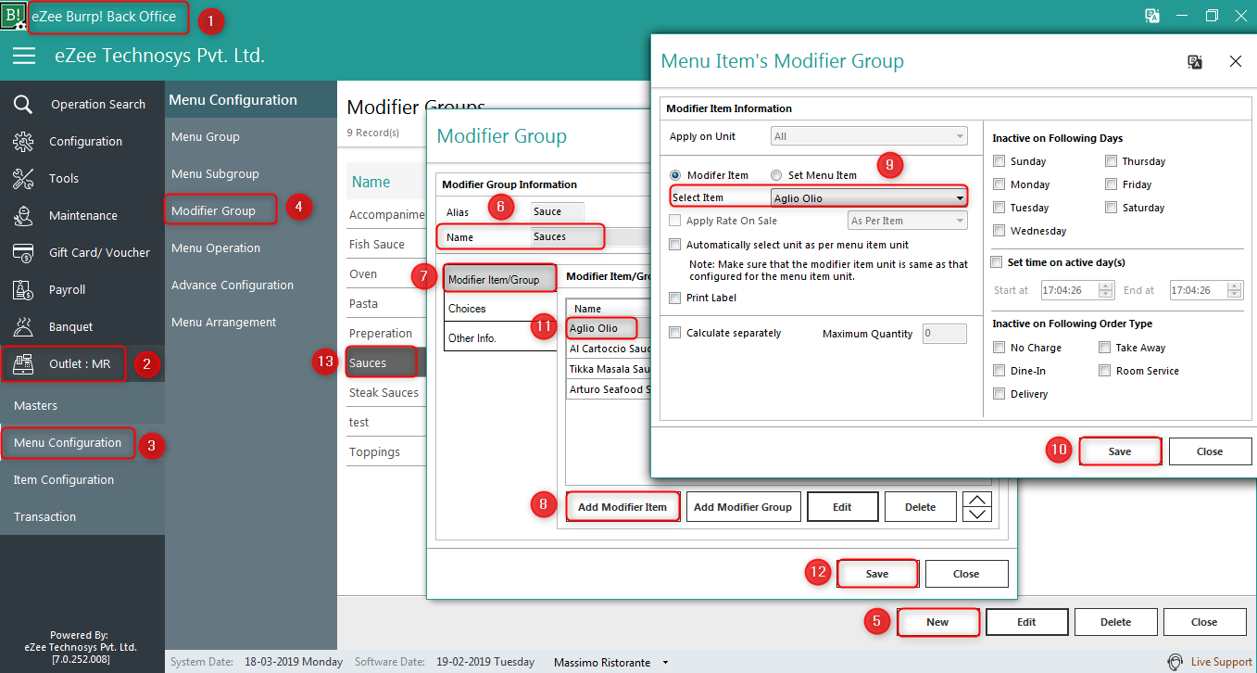Check the Delivery order type
The width and height of the screenshot is (1257, 673).
coord(999,394)
